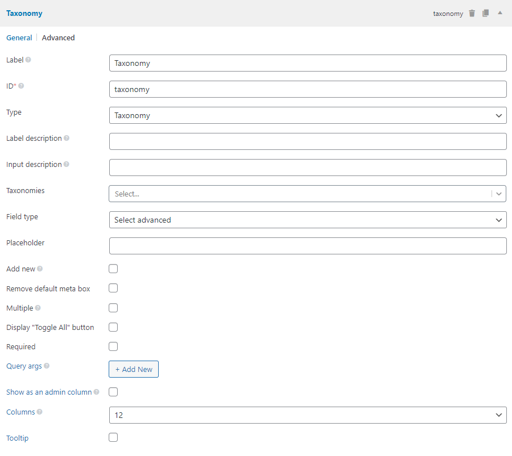
Task: Switch to the Advanced tab
Action: pos(58,38)
